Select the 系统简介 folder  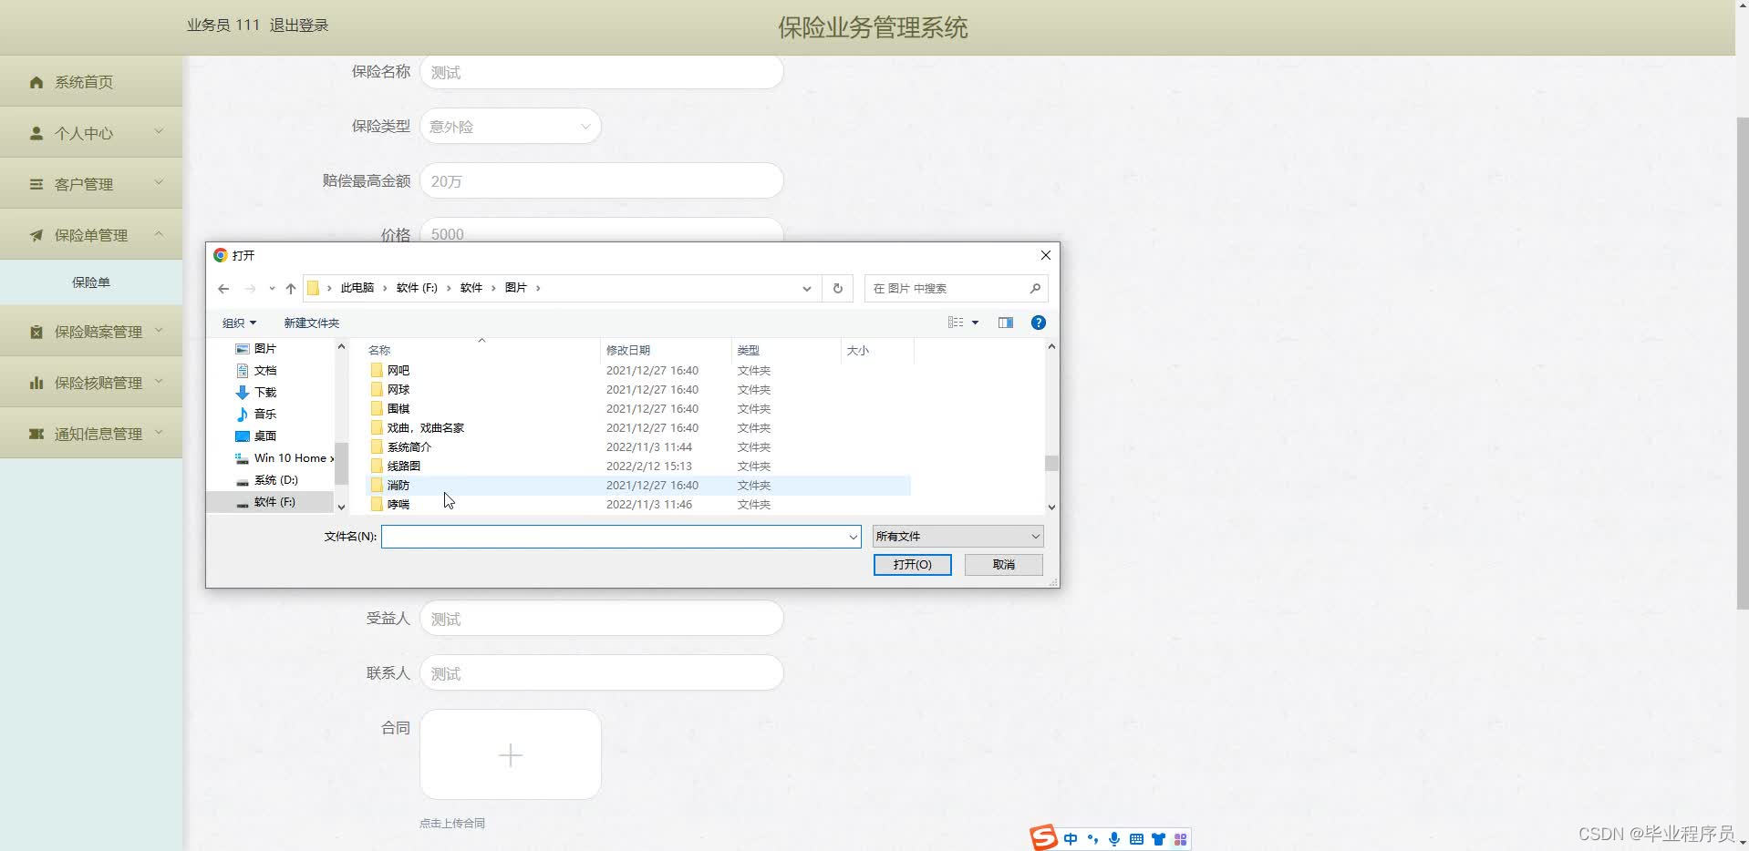tap(409, 446)
